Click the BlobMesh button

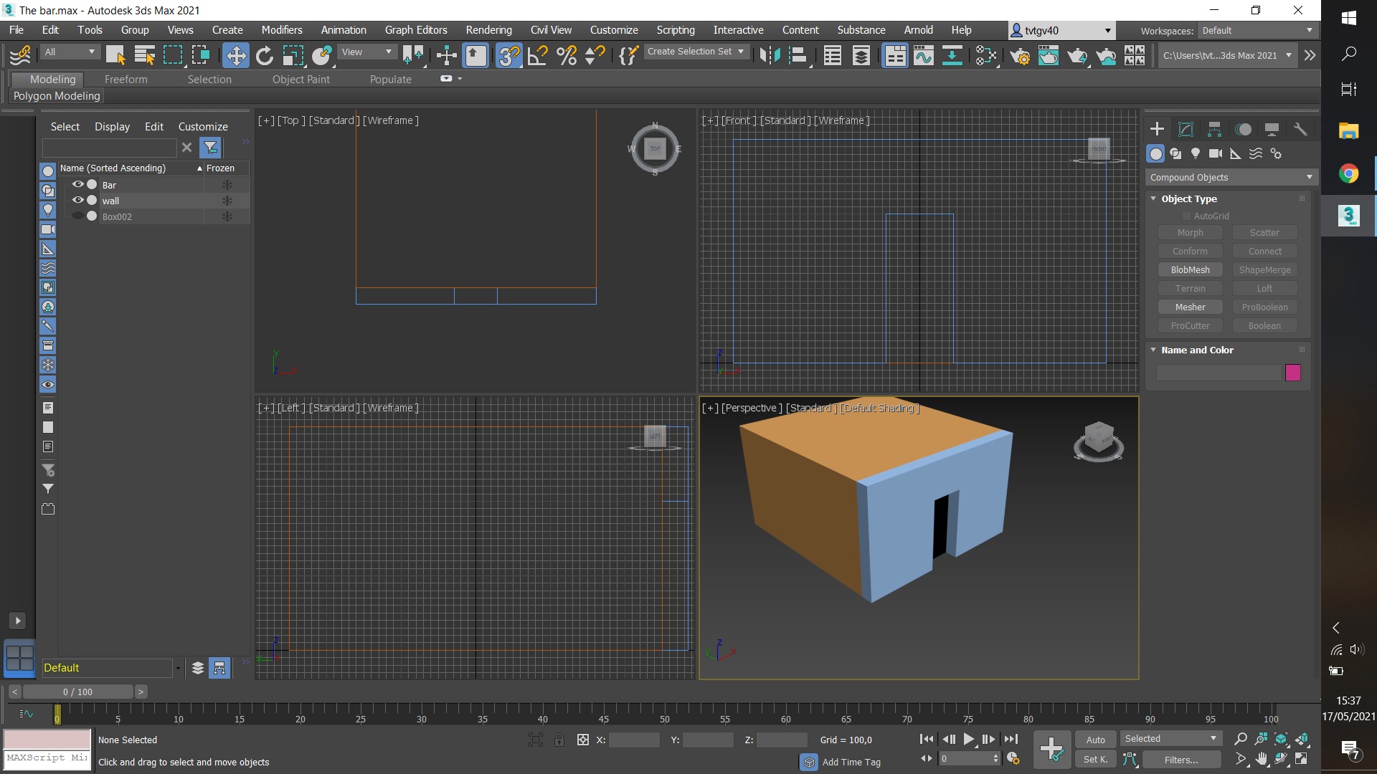[1190, 269]
